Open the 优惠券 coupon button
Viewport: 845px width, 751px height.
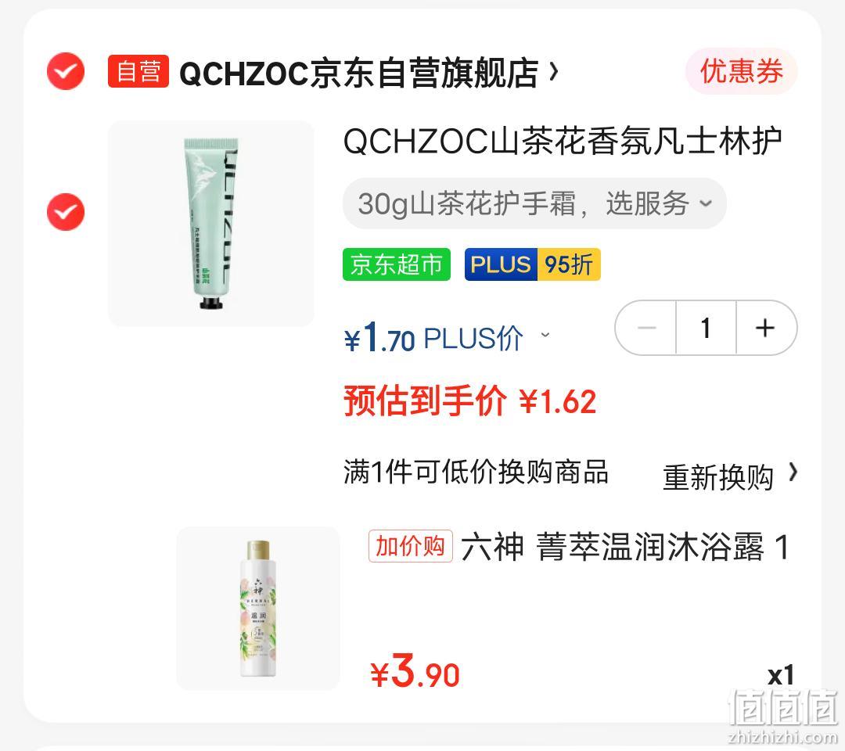[x=741, y=71]
